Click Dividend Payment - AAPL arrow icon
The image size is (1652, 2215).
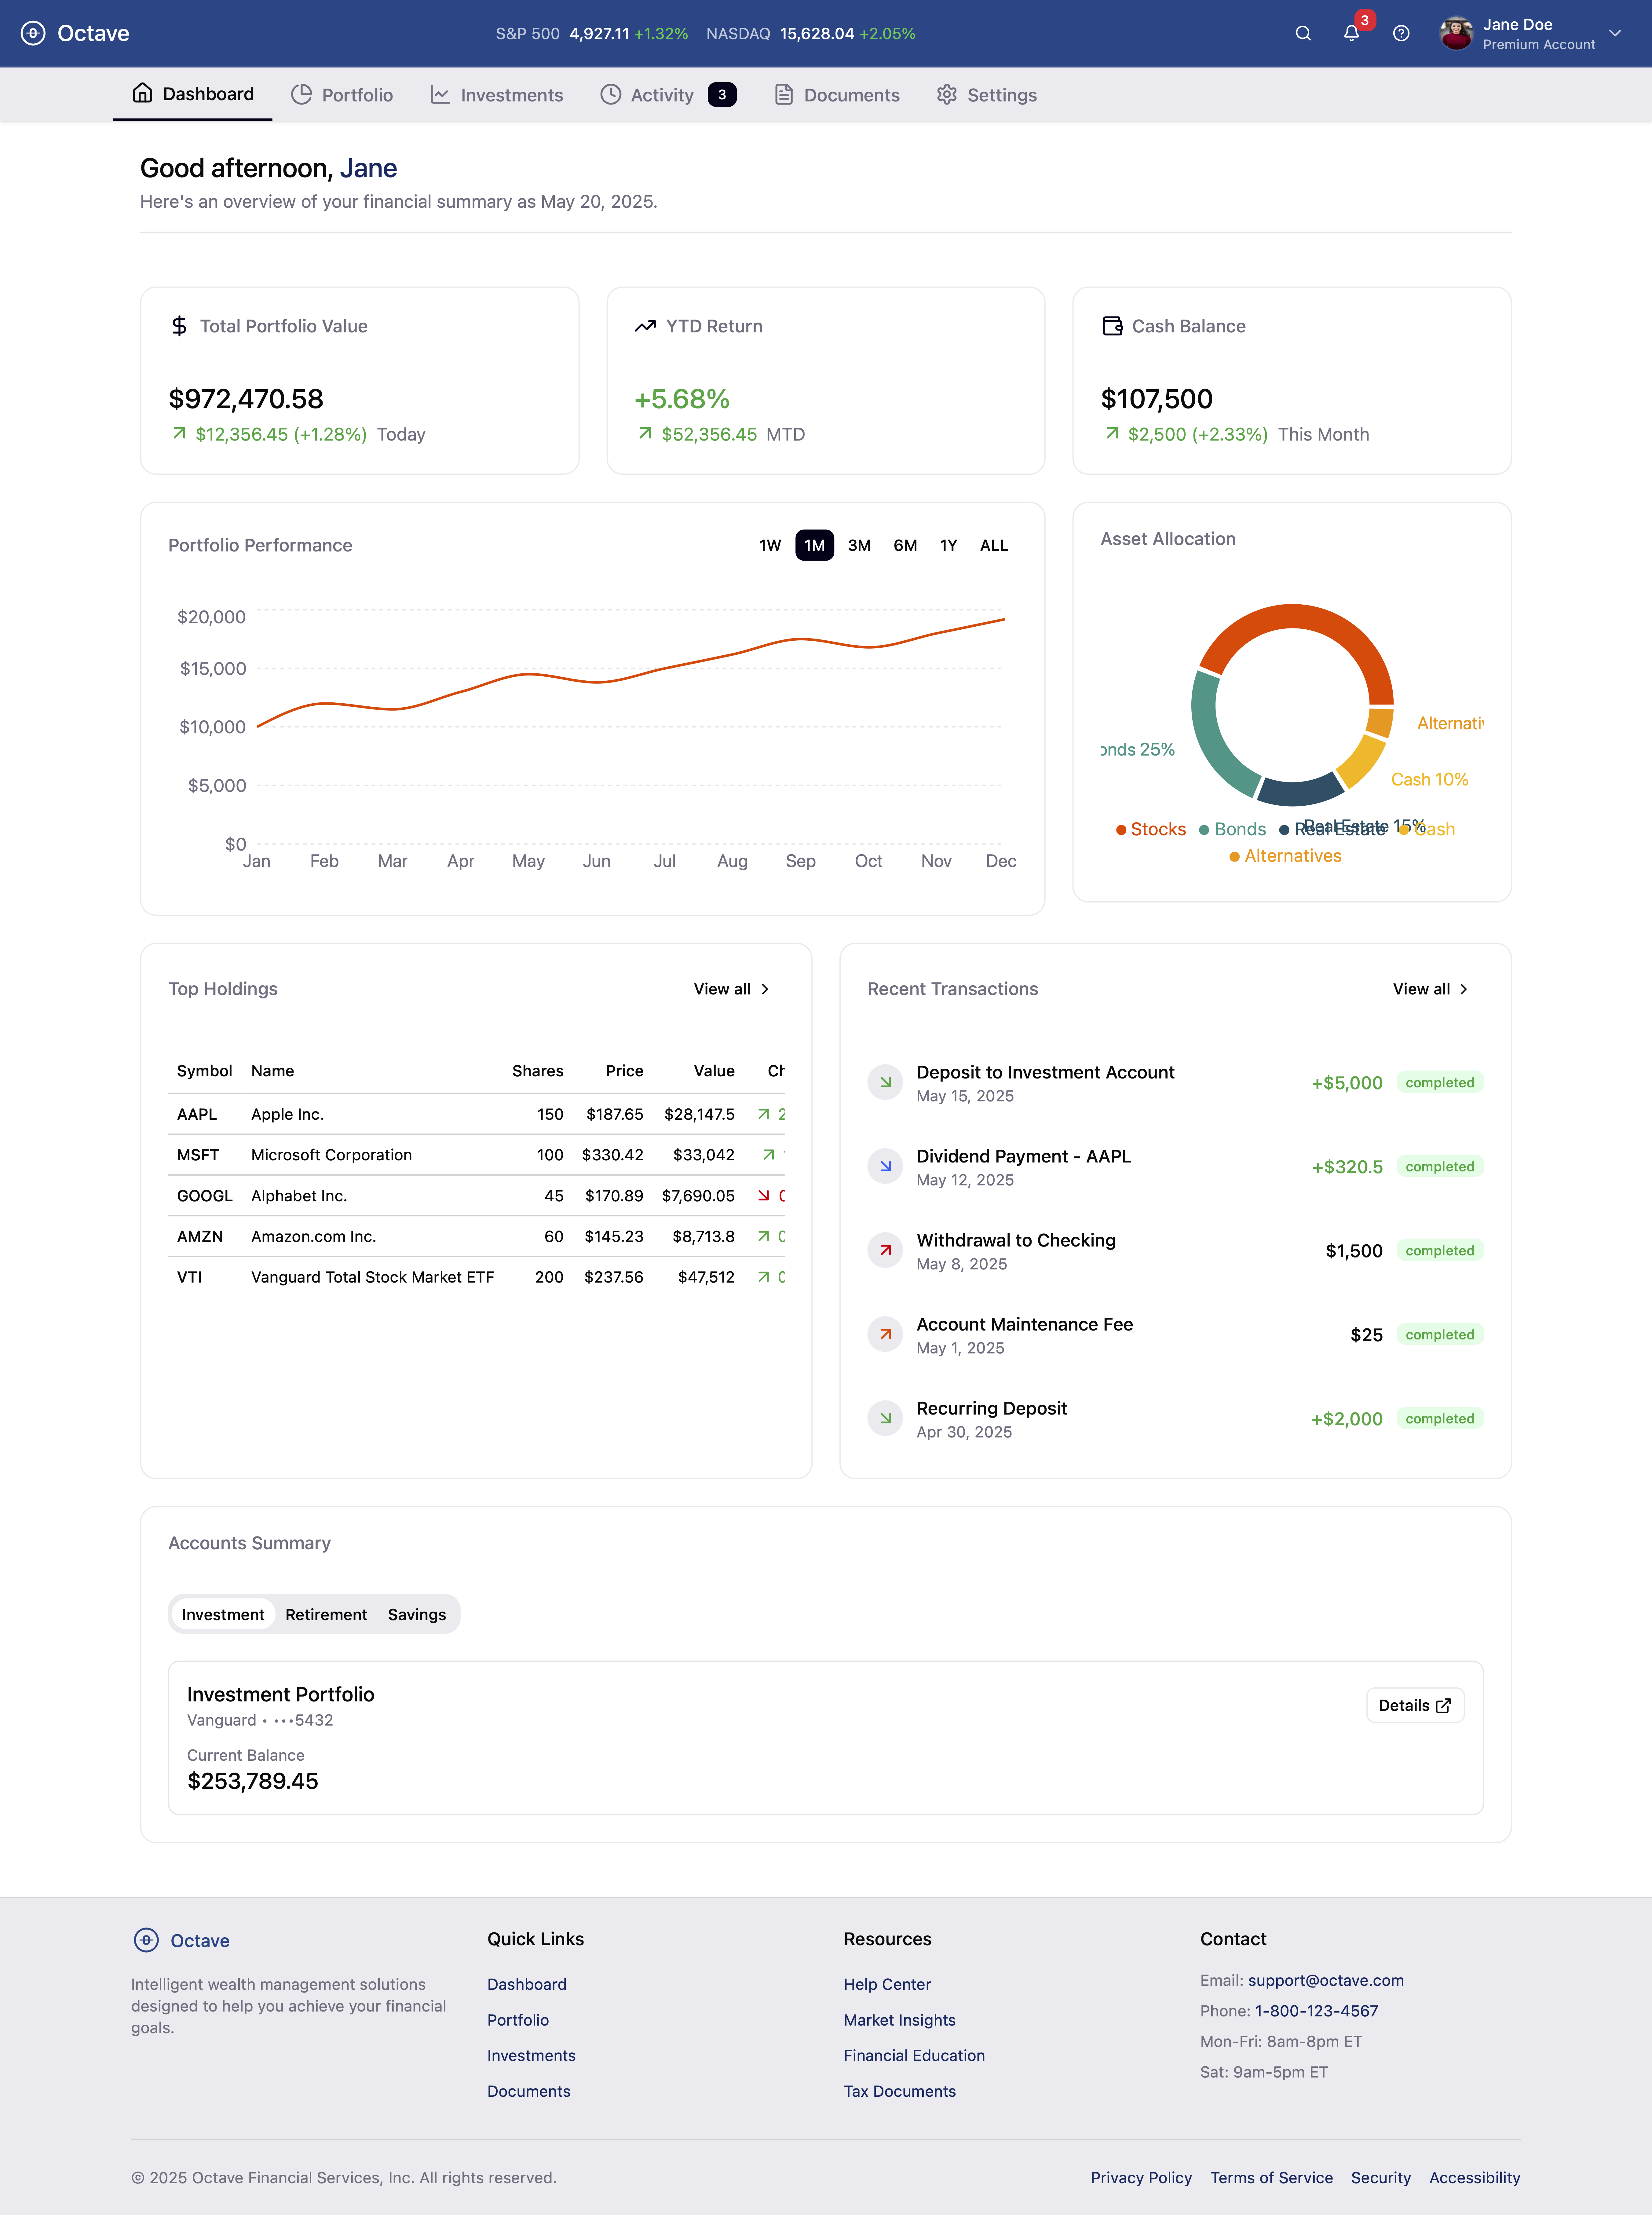tap(885, 1166)
